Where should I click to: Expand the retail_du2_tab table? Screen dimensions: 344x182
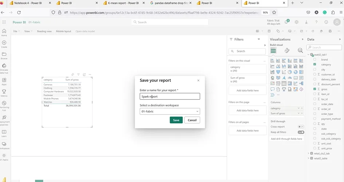[x=308, y=153]
